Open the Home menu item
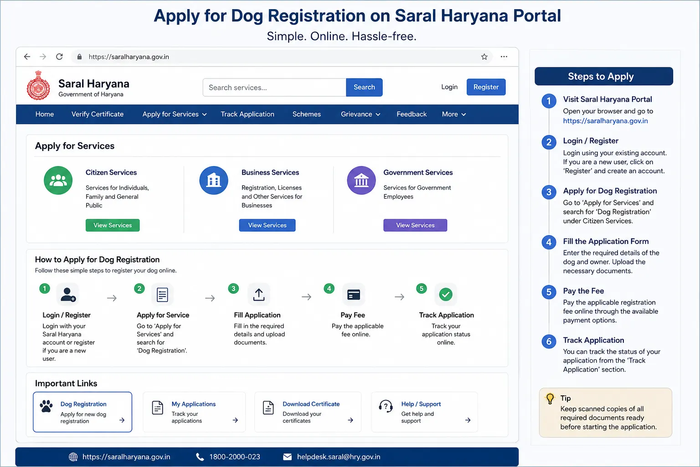 (45, 114)
